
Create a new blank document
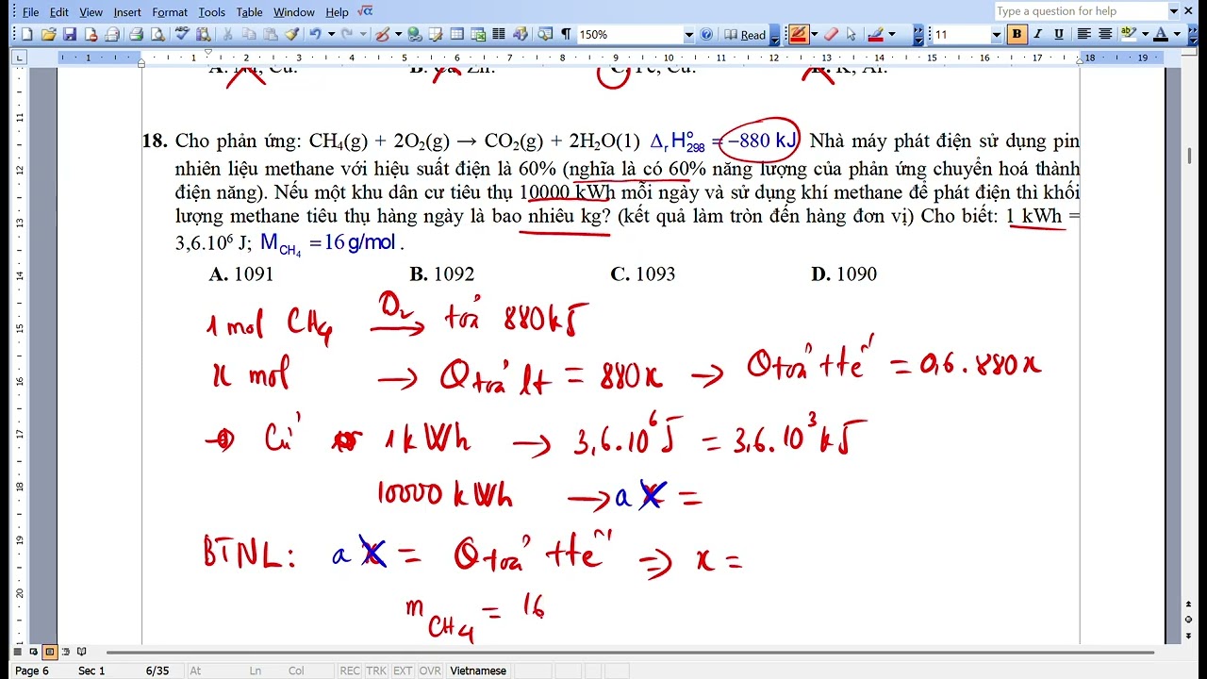coord(26,35)
